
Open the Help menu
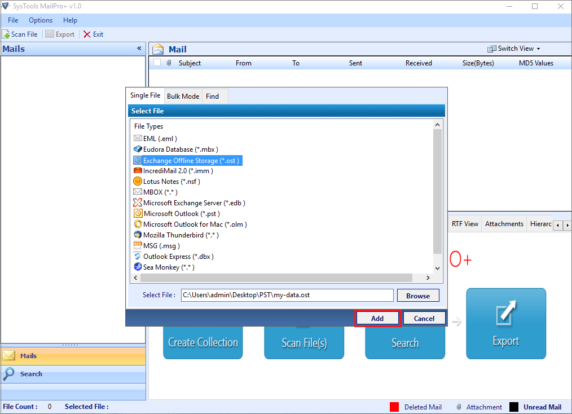(x=70, y=20)
